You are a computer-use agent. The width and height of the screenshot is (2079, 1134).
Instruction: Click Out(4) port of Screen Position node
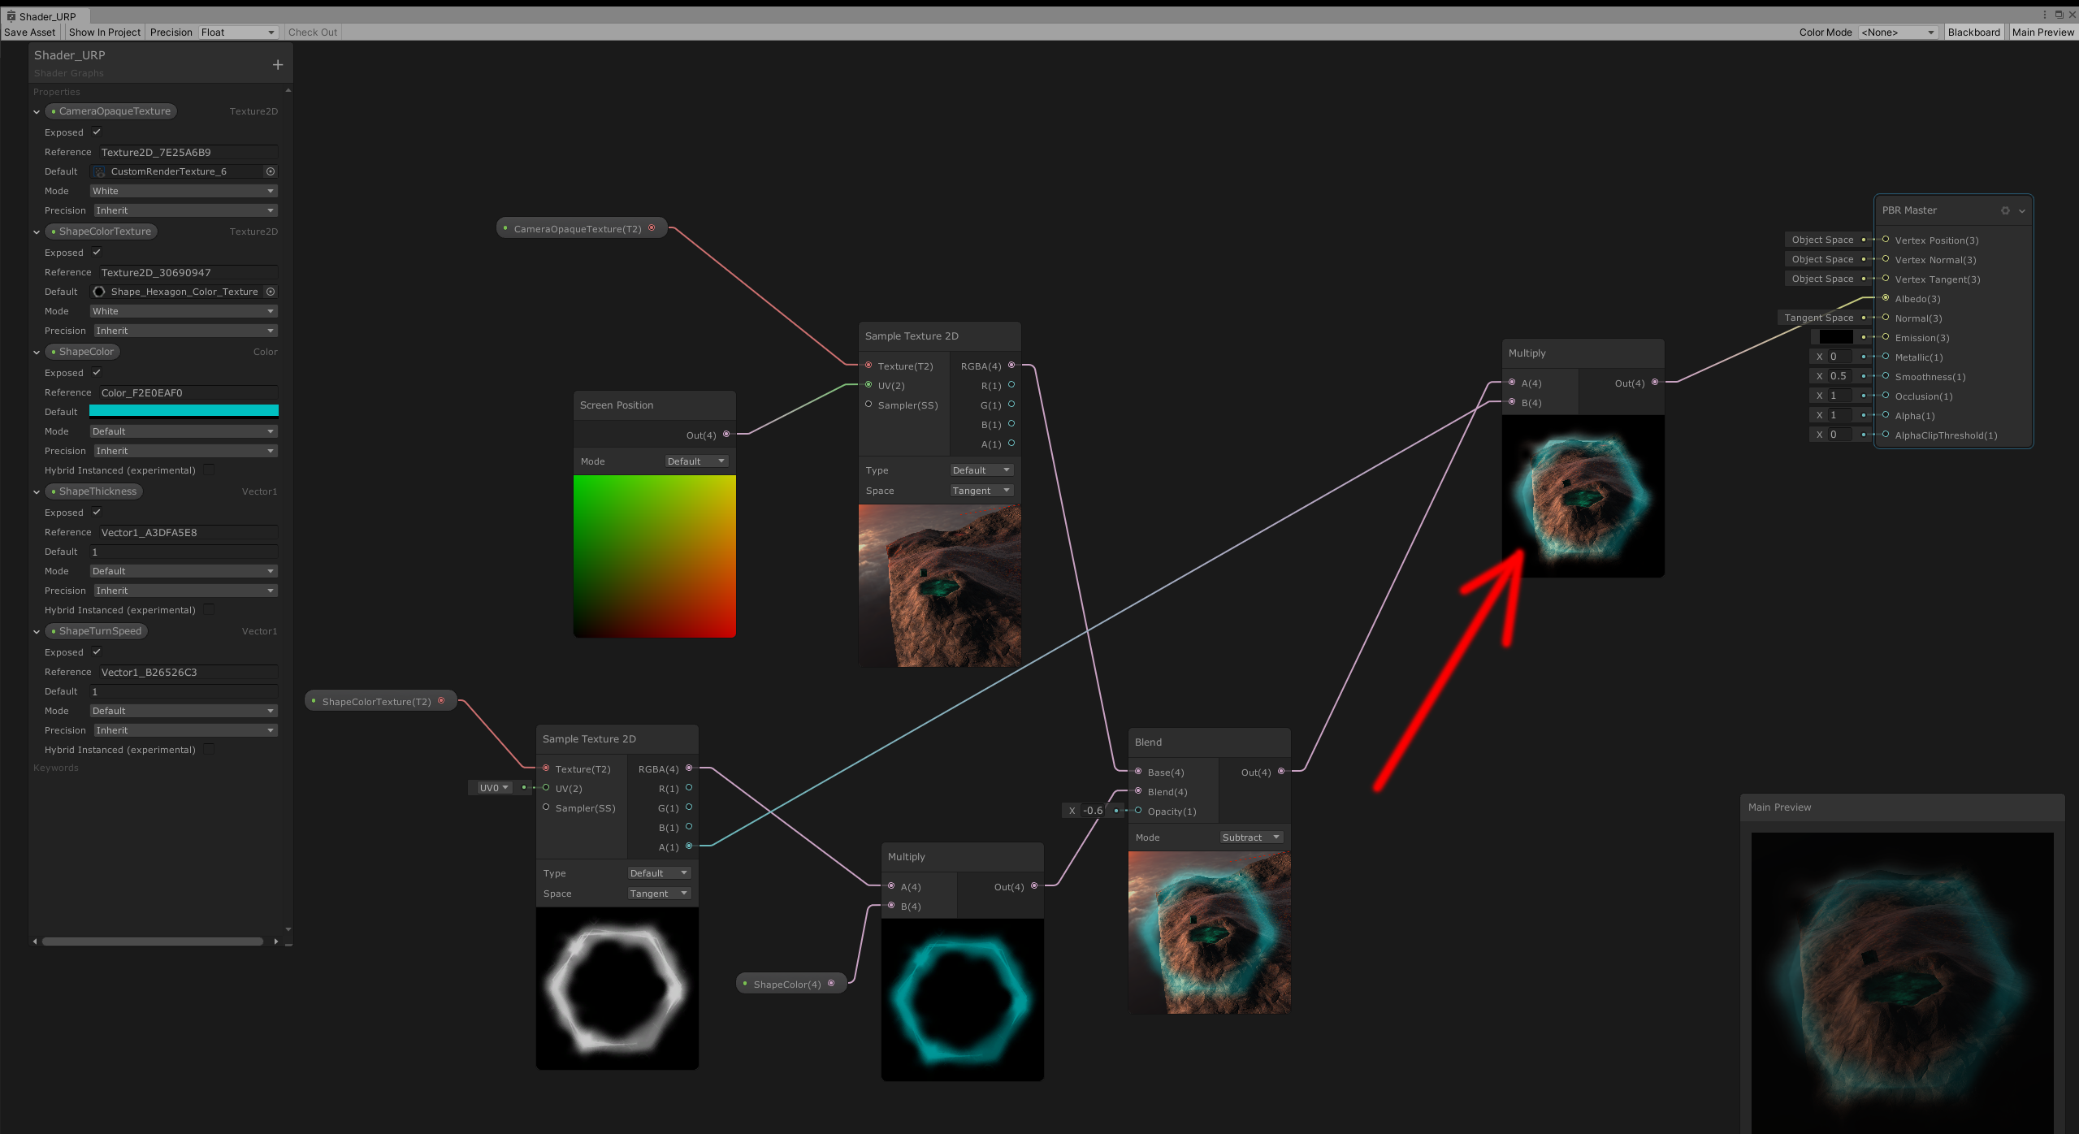(x=726, y=435)
